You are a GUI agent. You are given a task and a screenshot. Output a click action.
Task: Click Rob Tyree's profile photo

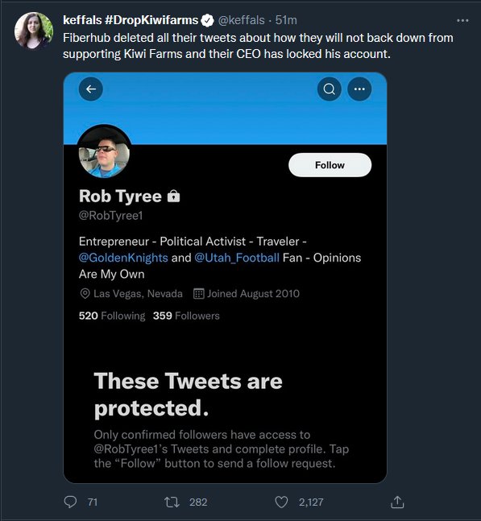click(x=104, y=153)
